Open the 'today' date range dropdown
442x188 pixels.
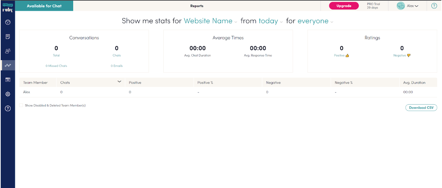270,21
